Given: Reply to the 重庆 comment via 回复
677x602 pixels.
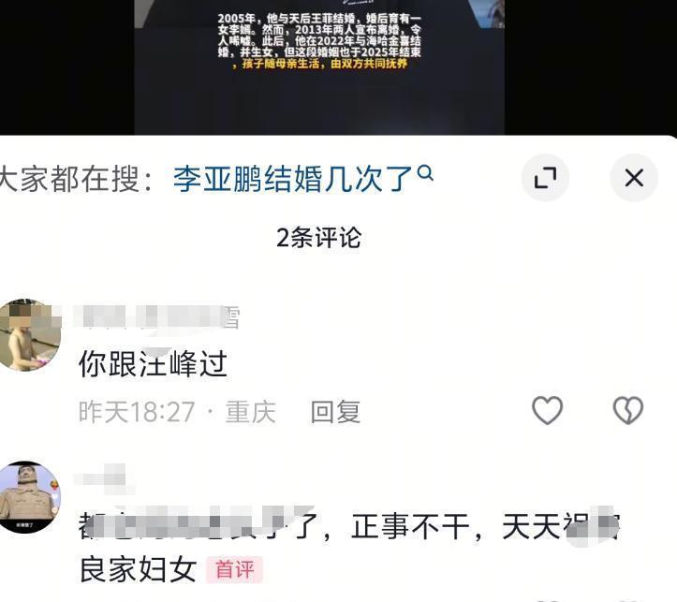Looking at the screenshot, I should pyautogui.click(x=335, y=412).
